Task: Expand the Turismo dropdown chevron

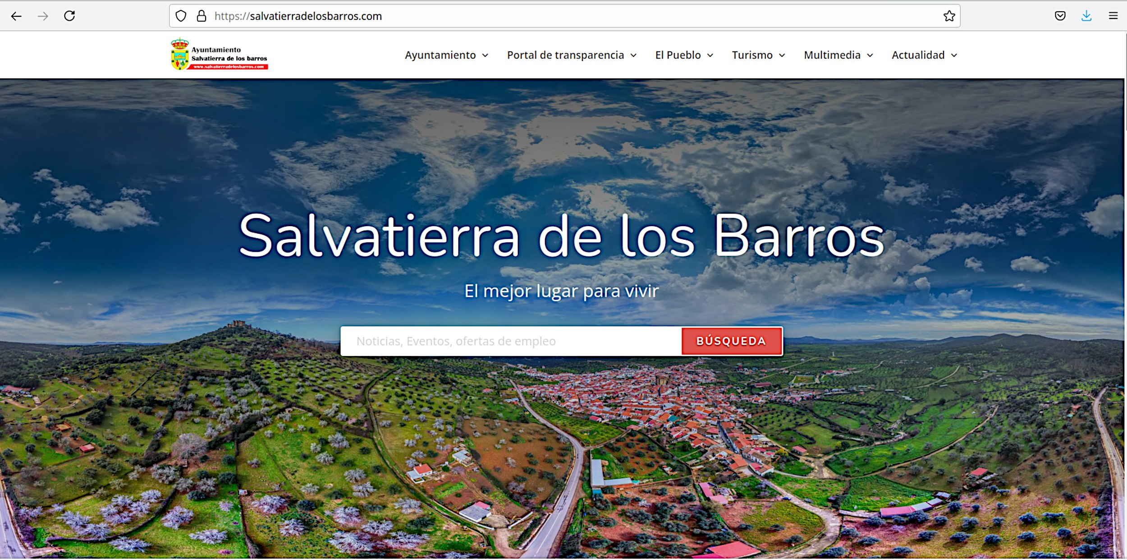Action: point(782,55)
